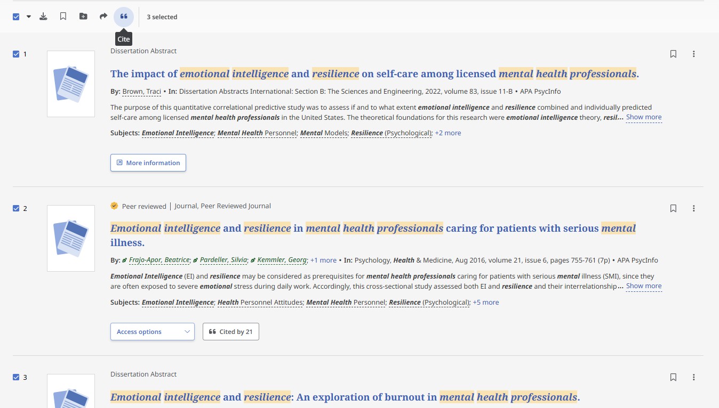Click 'Journal, Peer Reviewed Journal' label
This screenshot has width=719, height=408.
click(x=222, y=206)
